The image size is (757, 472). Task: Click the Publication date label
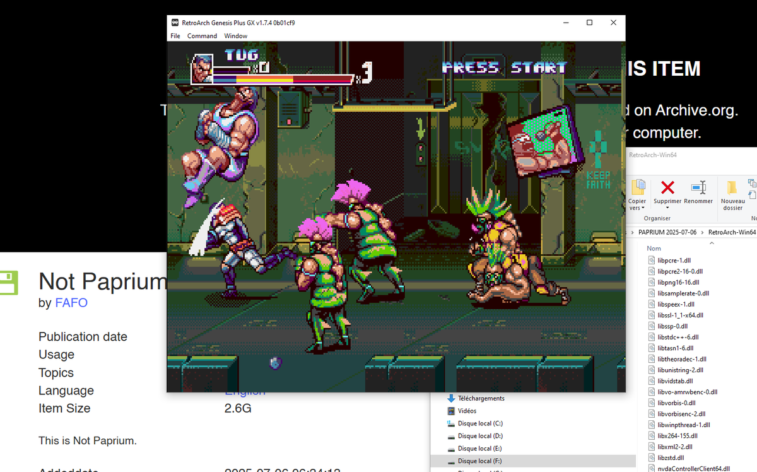click(83, 336)
